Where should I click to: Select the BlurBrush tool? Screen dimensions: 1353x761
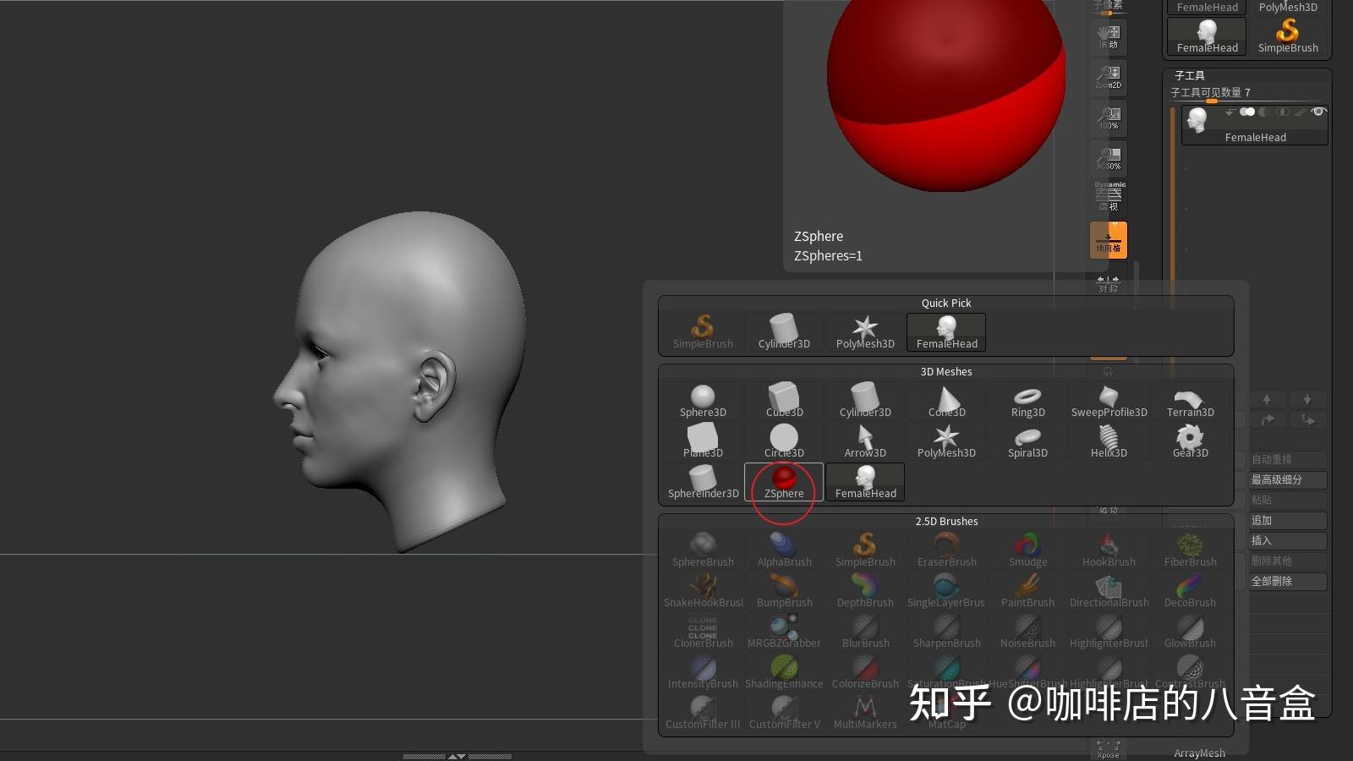pos(865,632)
